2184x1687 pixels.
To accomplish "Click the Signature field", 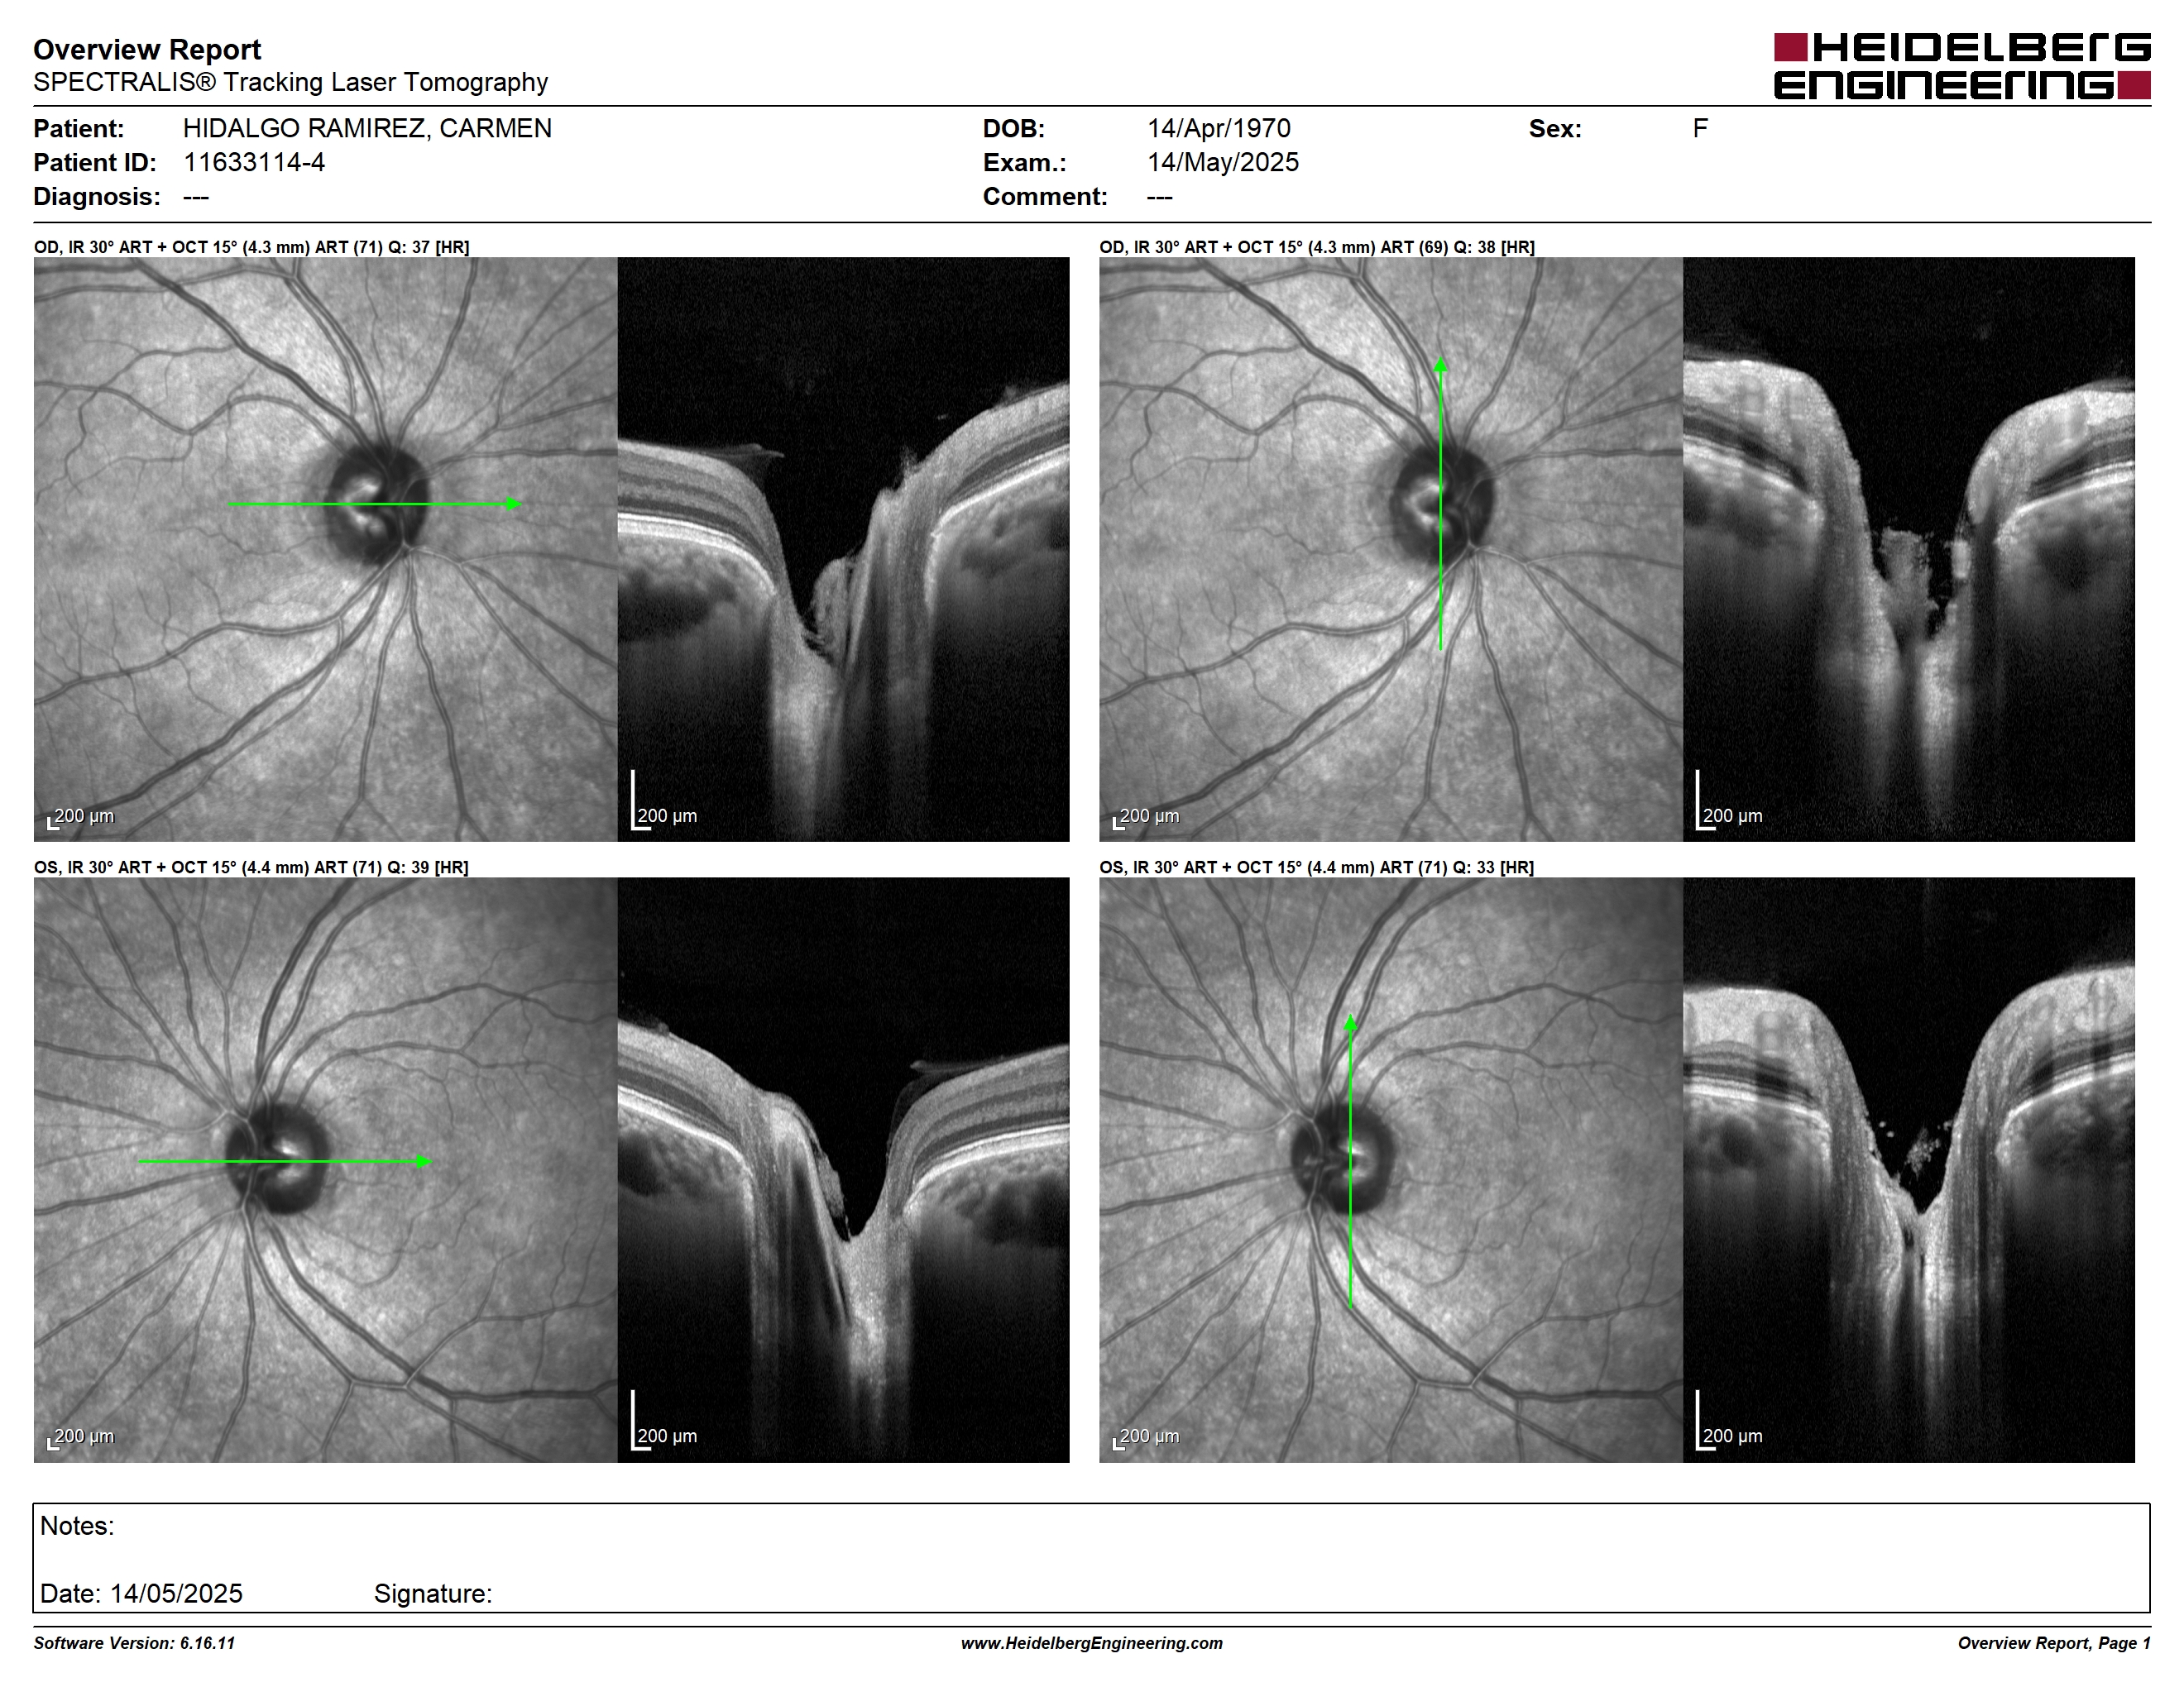I will [433, 1593].
